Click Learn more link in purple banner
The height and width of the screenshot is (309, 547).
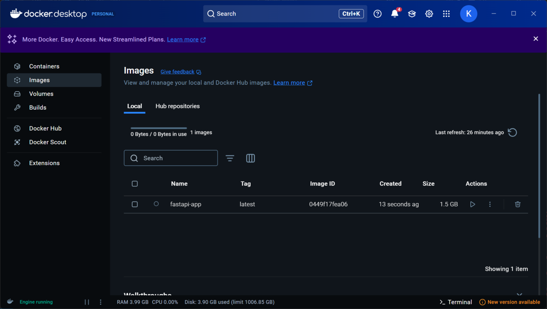[x=183, y=40]
